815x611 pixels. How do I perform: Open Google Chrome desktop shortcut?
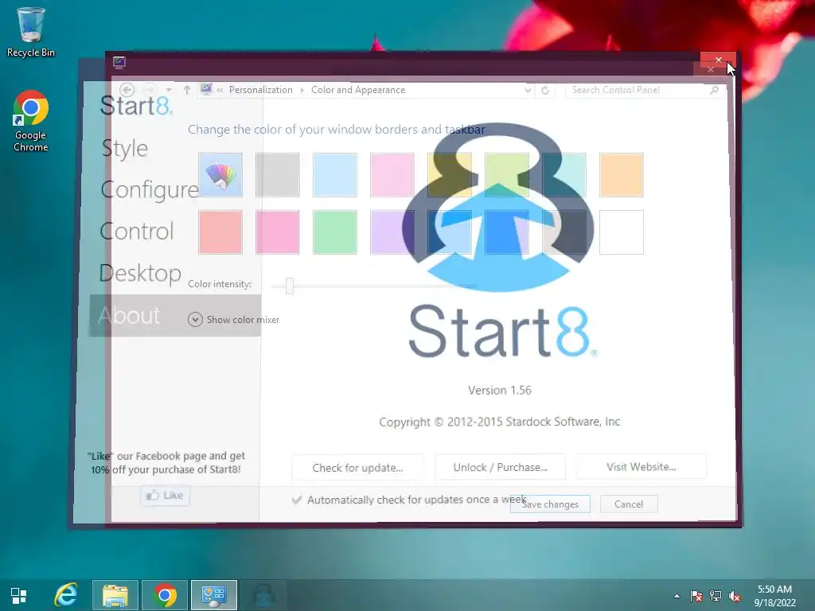(x=31, y=121)
